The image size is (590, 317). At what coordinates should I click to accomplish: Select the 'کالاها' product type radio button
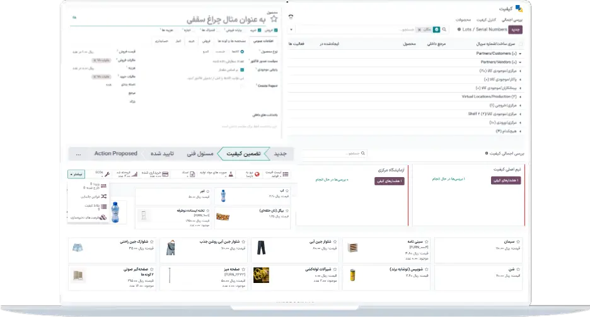[x=243, y=51]
